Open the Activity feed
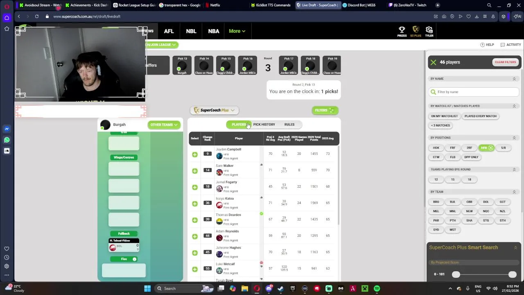 510,45
